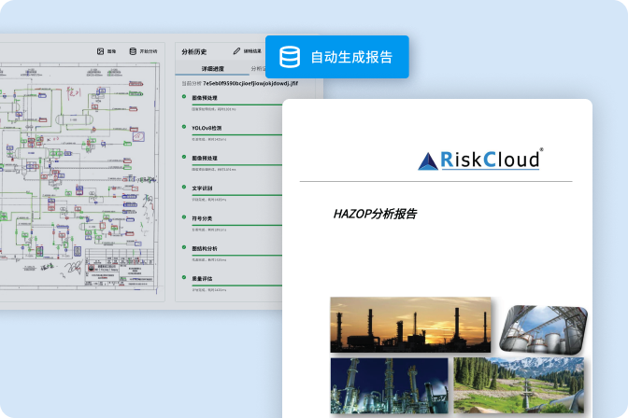The image size is (628, 418).
Task: Click the database icon next to 开始分析
Action: 133,51
